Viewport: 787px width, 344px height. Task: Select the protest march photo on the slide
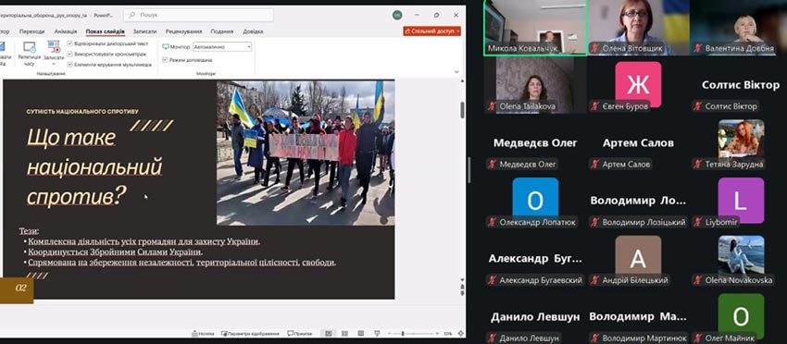(x=306, y=153)
